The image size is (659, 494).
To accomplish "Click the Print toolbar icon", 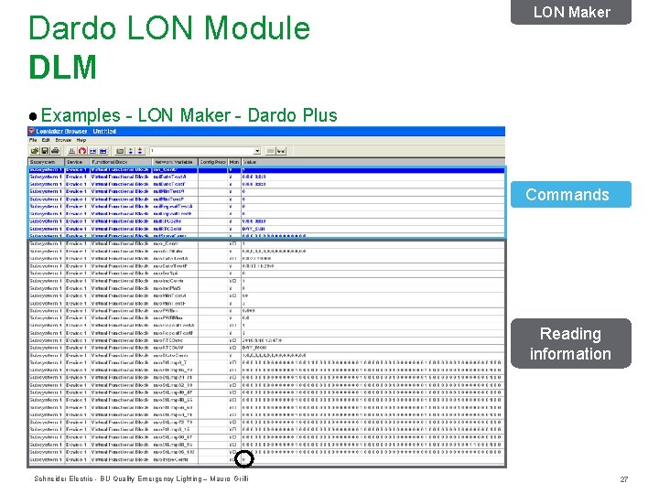I will (55, 151).
